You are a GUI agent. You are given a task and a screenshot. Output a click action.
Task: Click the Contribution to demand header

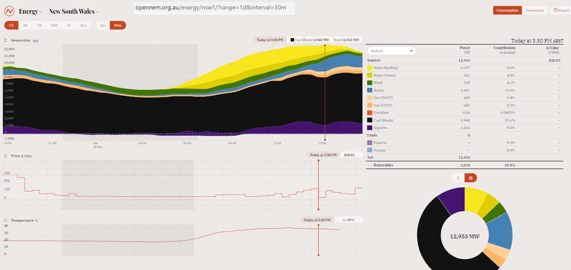(x=504, y=50)
